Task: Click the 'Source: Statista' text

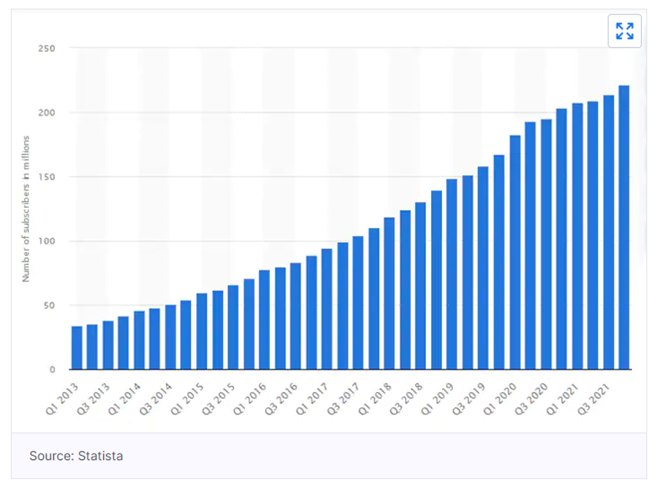Action: (76, 456)
